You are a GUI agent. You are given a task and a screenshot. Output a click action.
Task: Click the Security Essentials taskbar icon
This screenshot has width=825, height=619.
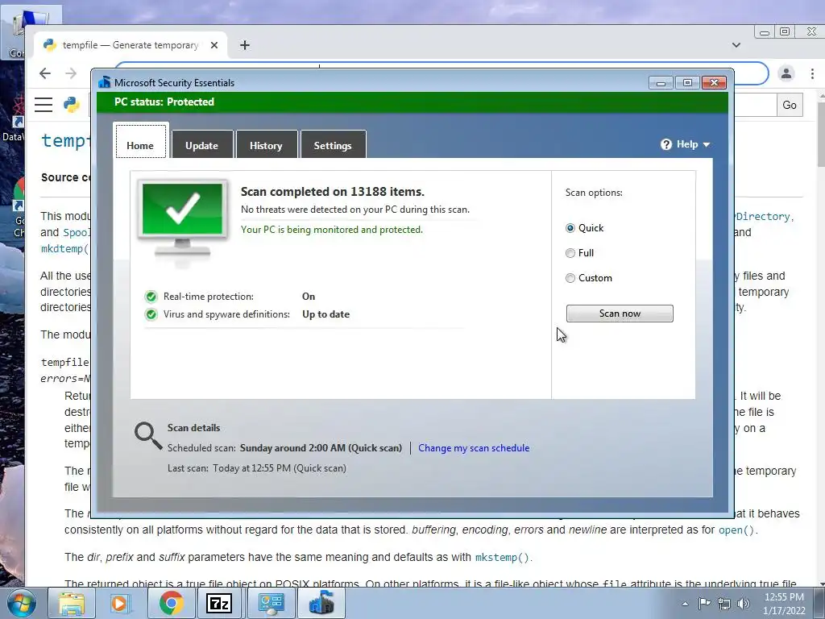[321, 603]
